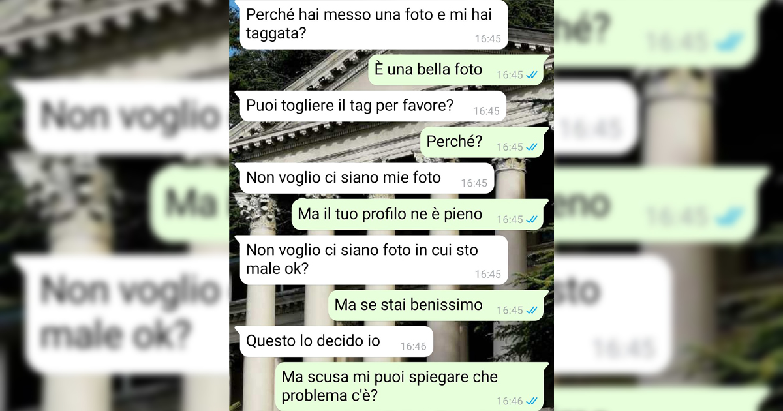Click read ticks on "Ma se stai benissimo"
Screen dimensions: 783x411
tap(532, 311)
